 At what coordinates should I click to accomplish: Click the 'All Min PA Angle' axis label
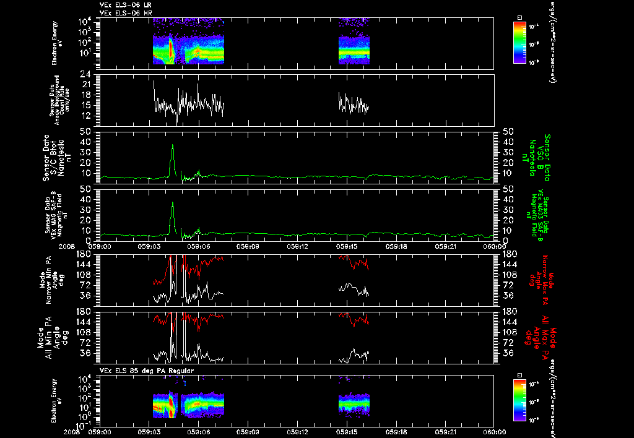click(52, 338)
